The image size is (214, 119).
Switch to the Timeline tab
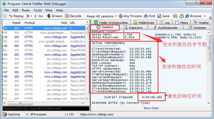coord(201,23)
